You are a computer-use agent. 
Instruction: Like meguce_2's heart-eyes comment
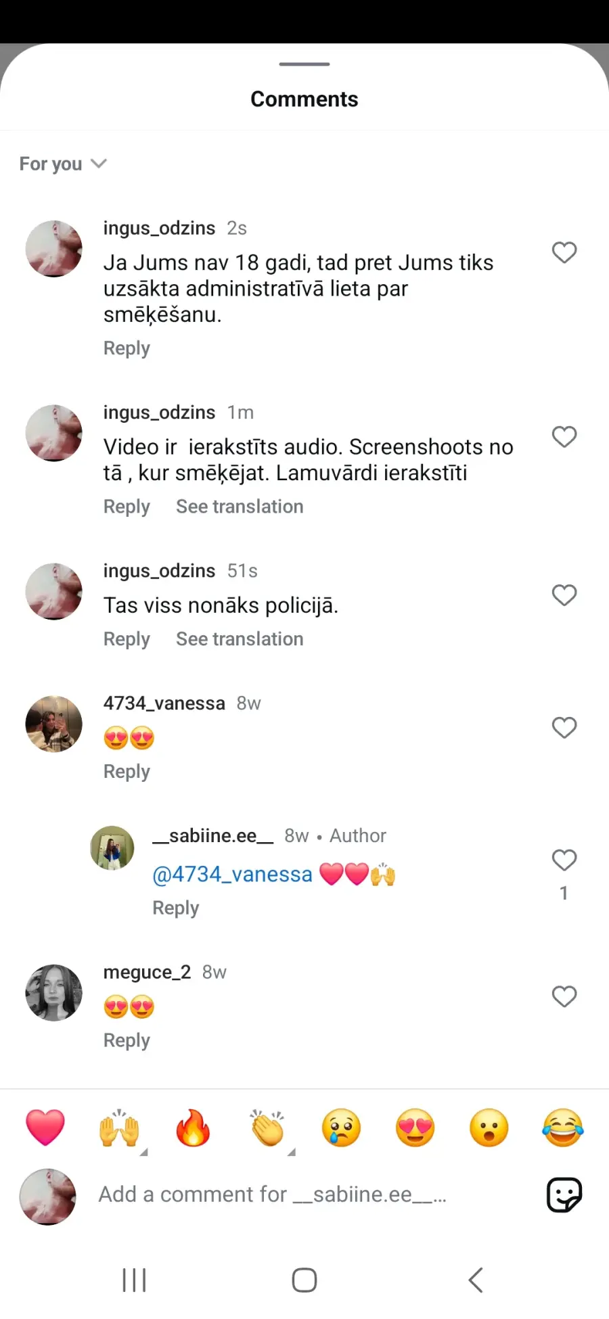(564, 996)
